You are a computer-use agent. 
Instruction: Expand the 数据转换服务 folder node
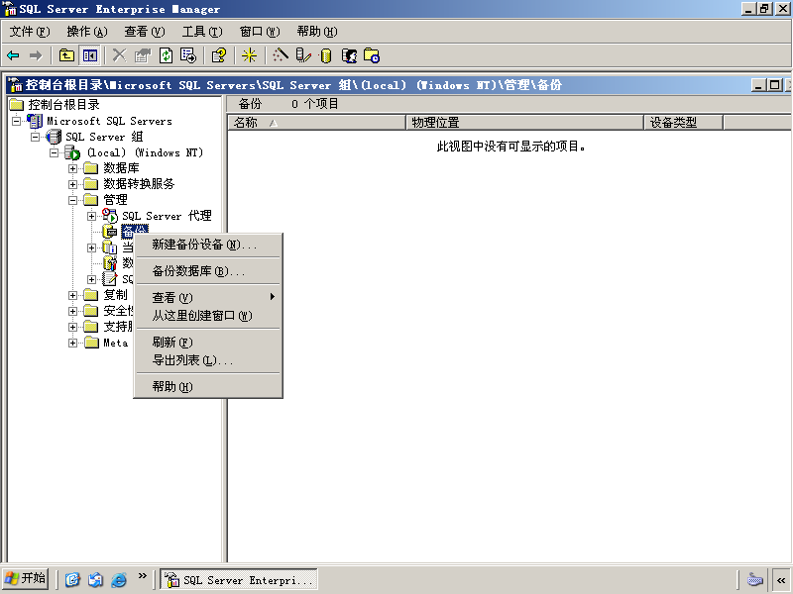[72, 184]
